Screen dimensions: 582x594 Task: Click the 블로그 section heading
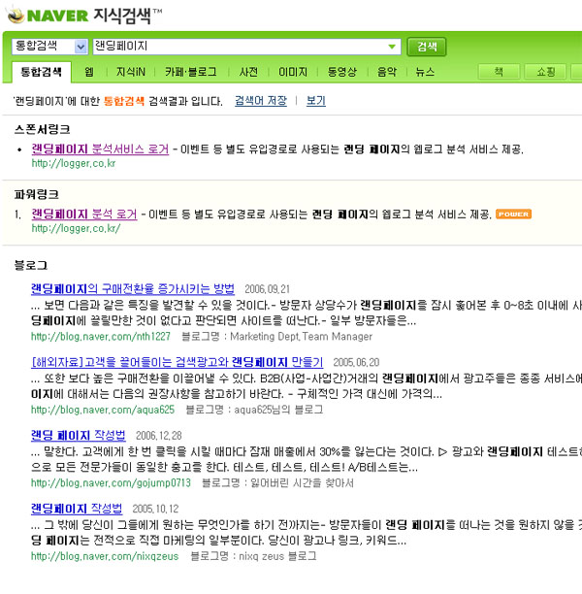(31, 265)
